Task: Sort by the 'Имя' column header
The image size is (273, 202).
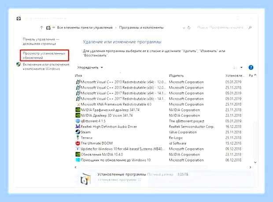Action: tap(78, 76)
